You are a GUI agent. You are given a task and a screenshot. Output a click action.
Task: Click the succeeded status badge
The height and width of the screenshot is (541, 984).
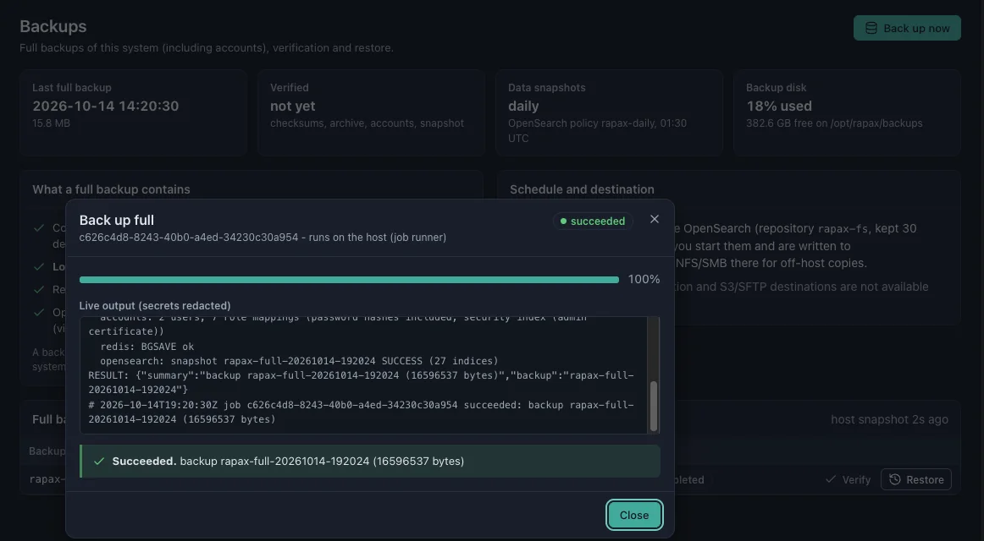(x=593, y=221)
